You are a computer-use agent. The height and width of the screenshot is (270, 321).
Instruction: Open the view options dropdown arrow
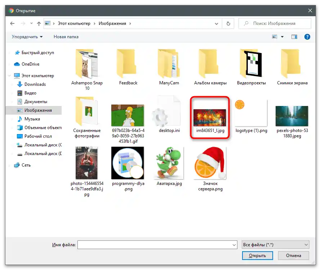click(282, 37)
